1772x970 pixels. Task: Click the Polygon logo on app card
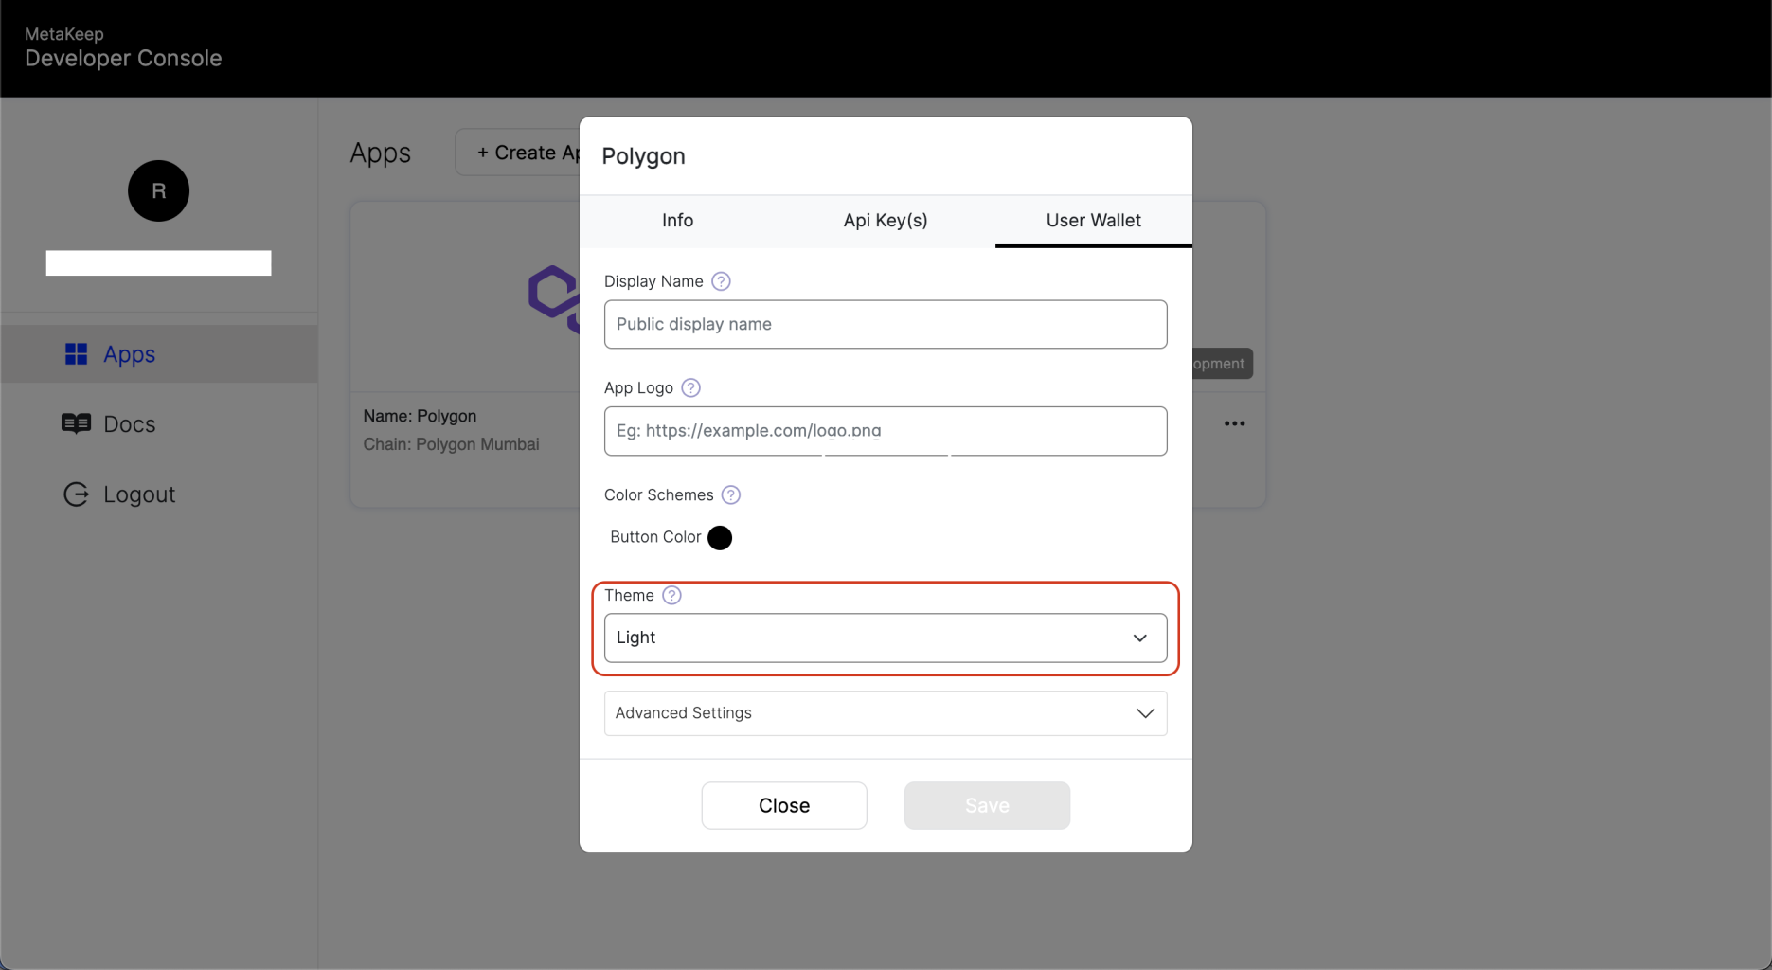click(554, 298)
